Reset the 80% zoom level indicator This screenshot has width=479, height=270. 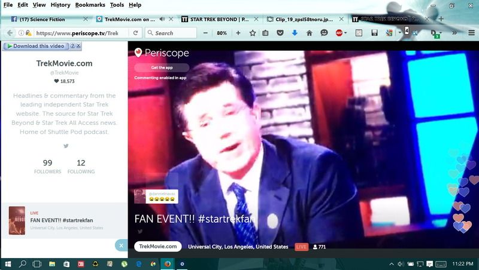click(222, 33)
